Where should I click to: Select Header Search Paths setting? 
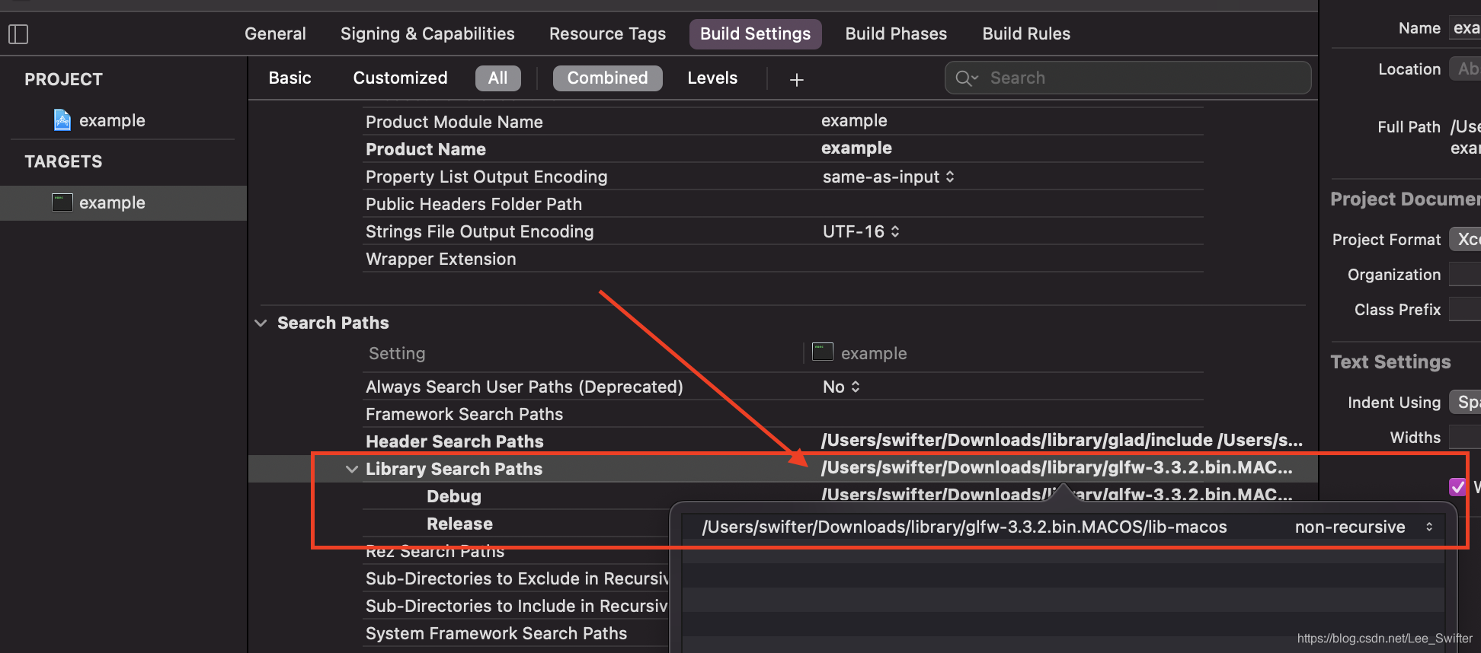455,441
